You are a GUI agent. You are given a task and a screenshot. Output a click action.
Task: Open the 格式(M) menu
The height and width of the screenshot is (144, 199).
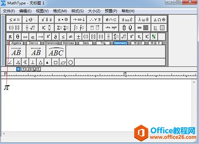[60, 11]
